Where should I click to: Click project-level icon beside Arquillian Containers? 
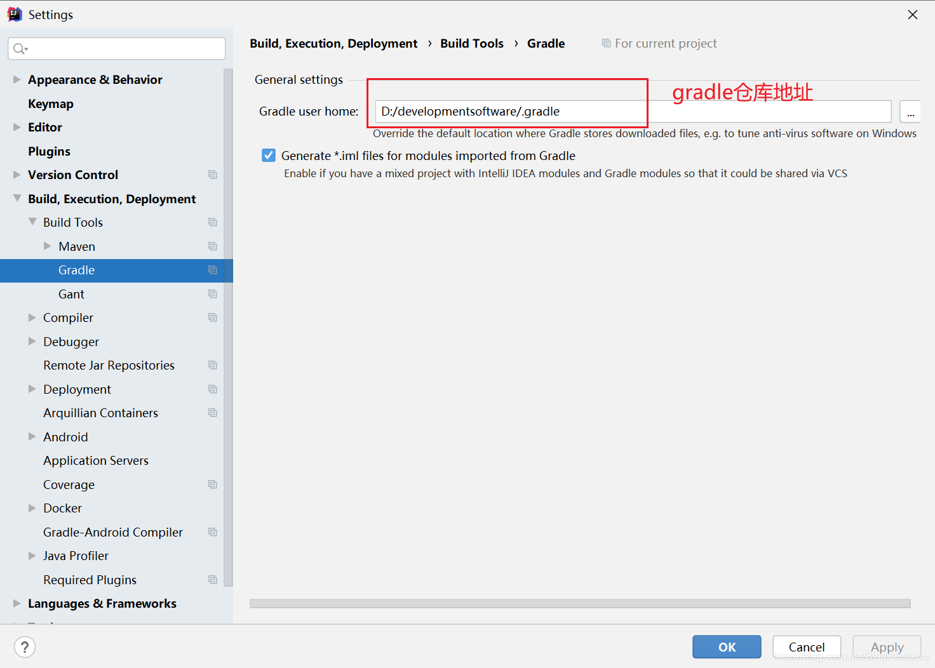[213, 413]
